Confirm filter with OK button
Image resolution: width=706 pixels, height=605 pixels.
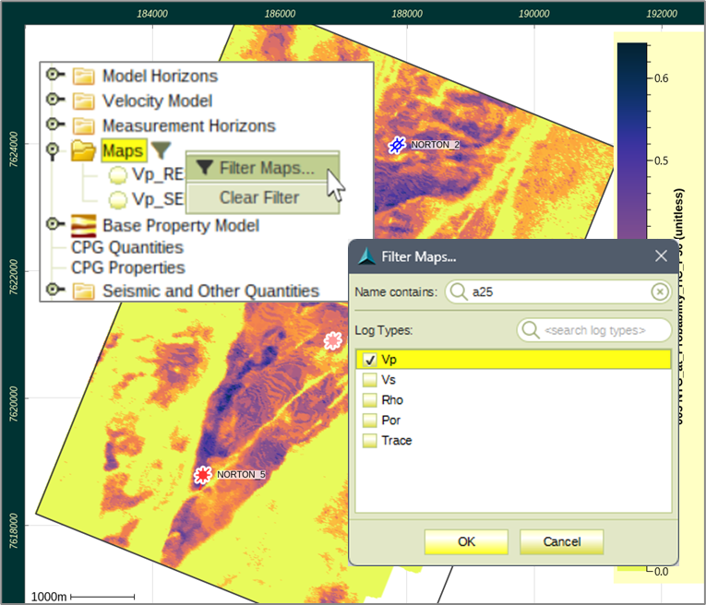[x=466, y=541]
